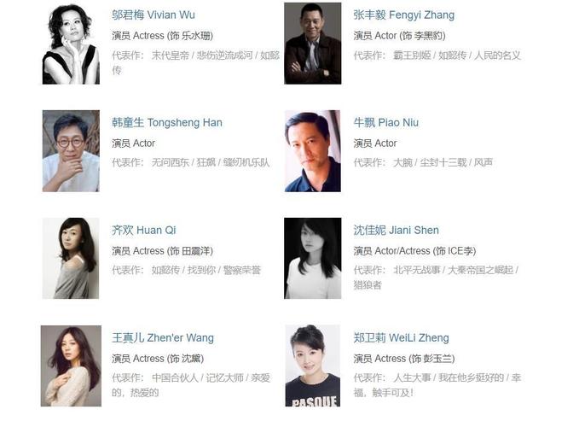This screenshot has width=579, height=427.
Task: Open the Zhen'er Wang name link
Action: pos(163,338)
